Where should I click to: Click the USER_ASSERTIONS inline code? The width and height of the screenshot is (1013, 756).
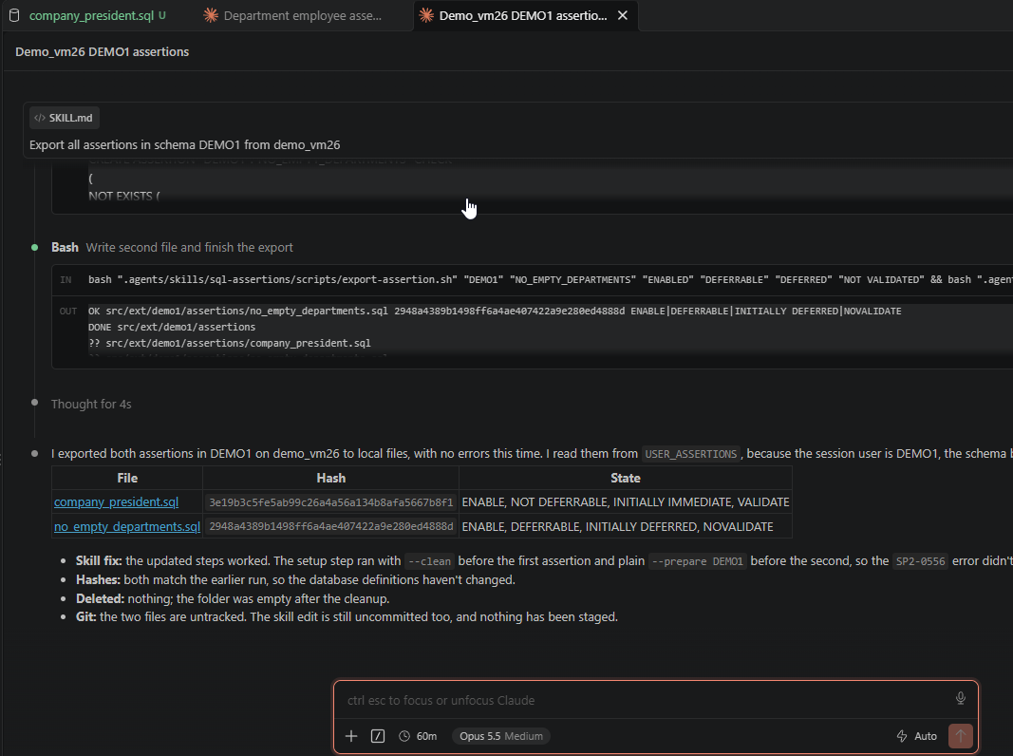point(690,454)
